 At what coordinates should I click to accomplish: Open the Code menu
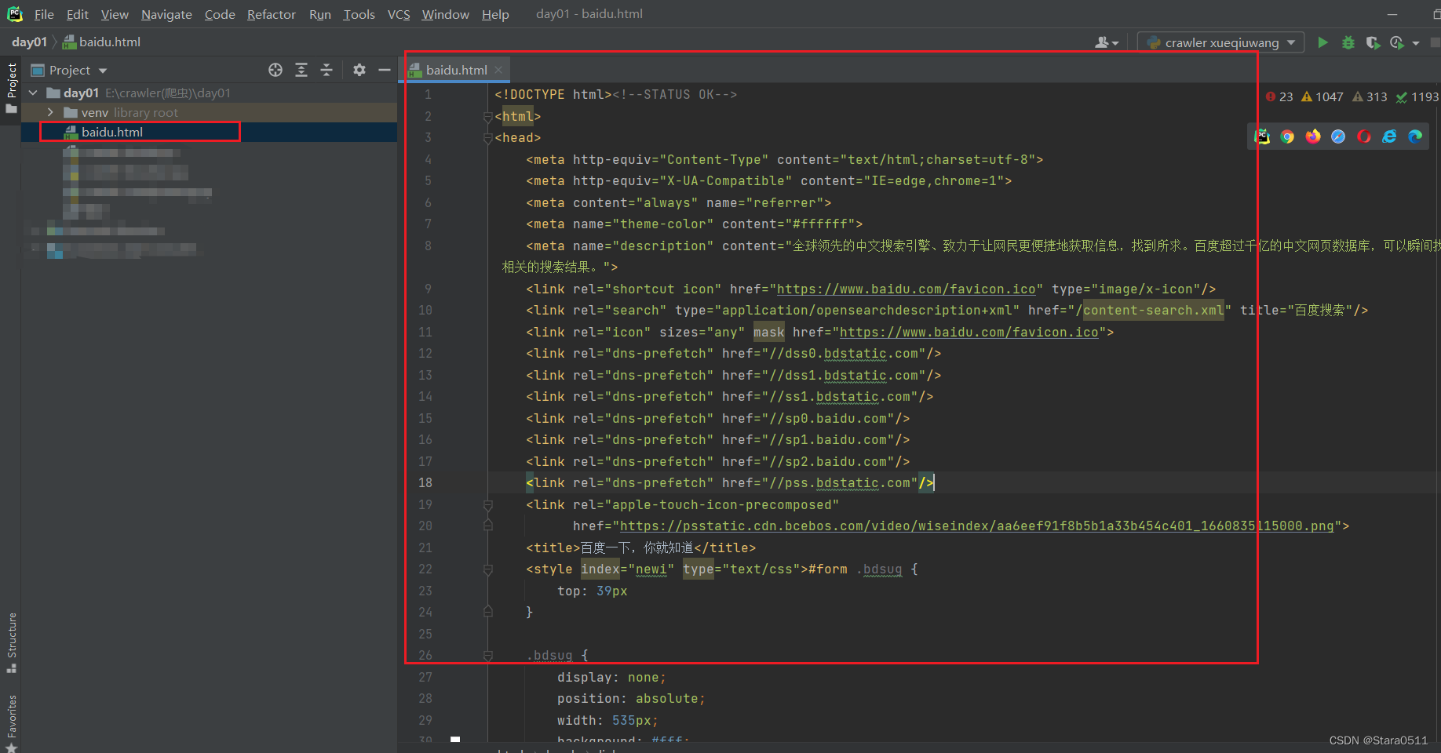coord(220,14)
